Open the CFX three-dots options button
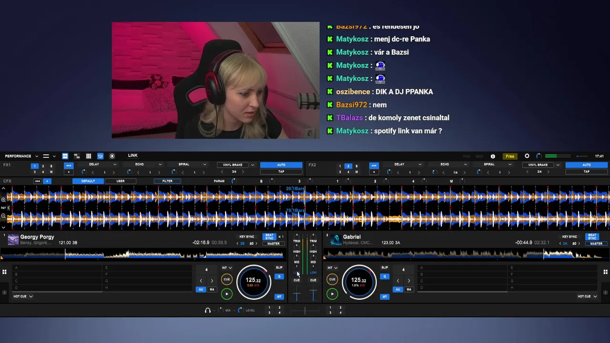 pyautogui.click(x=37, y=181)
